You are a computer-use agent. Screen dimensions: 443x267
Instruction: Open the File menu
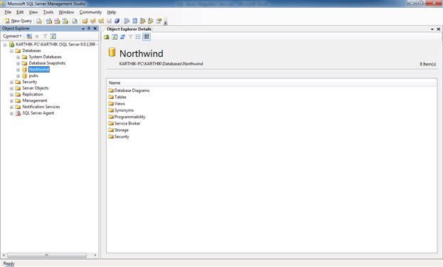tap(8, 12)
